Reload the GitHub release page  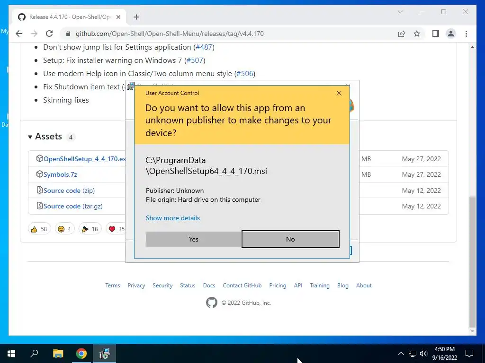[x=49, y=34]
